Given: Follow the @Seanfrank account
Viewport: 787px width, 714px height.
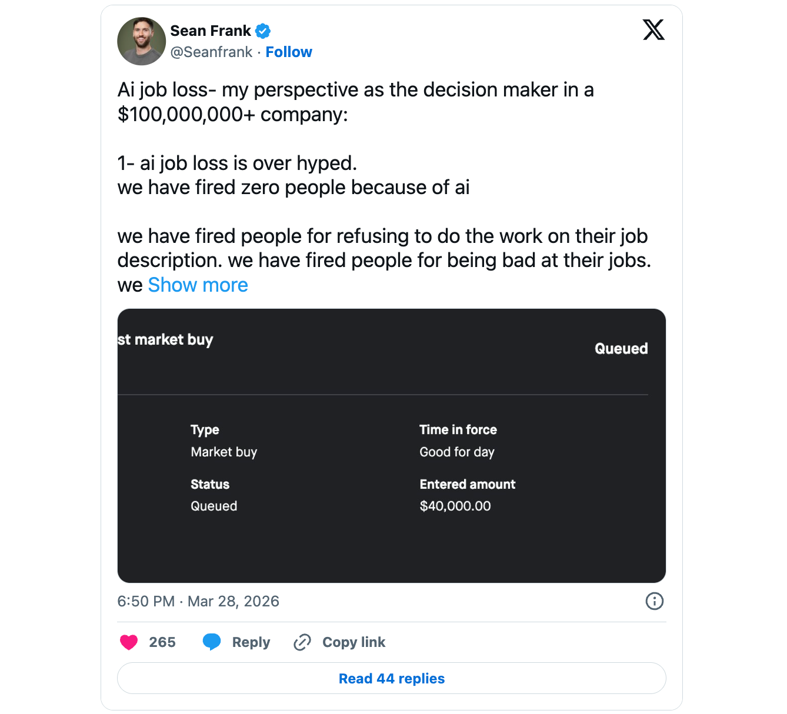Looking at the screenshot, I should click(x=288, y=52).
